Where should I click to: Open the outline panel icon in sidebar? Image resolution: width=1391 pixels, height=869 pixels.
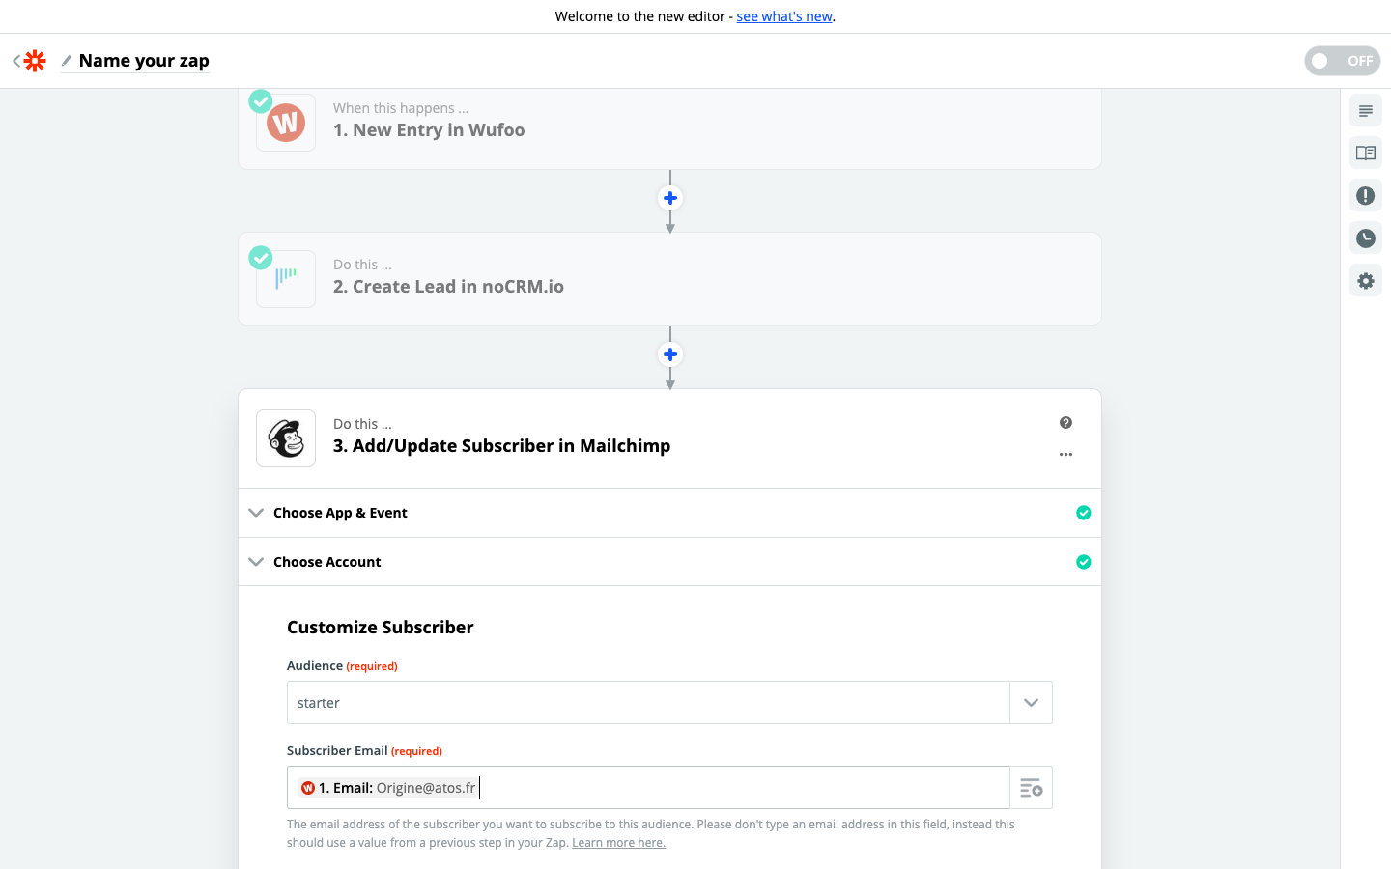pos(1365,111)
